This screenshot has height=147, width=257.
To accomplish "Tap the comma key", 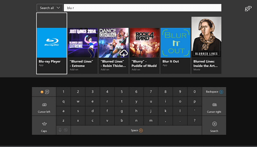I will tap(165, 121).
